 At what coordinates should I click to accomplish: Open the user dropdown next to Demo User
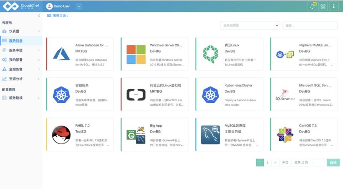click(x=79, y=6)
